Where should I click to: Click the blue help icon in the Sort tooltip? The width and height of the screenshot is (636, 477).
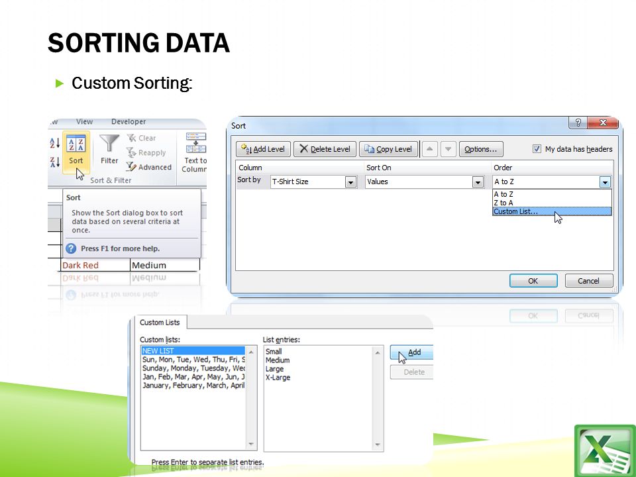pos(71,248)
